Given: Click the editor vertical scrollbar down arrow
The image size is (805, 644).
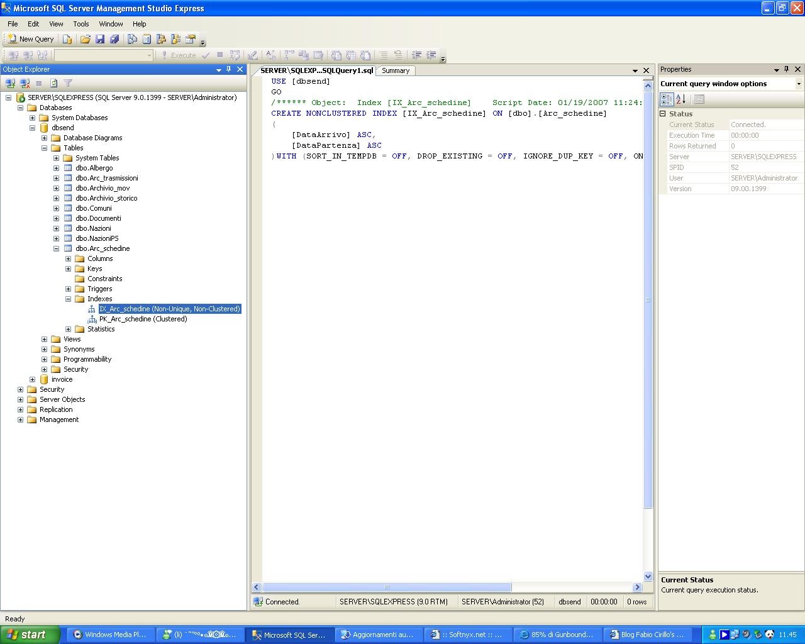Looking at the screenshot, I should (648, 577).
